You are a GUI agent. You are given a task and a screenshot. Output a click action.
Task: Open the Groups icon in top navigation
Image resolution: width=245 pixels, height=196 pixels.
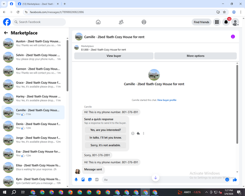[144, 22]
